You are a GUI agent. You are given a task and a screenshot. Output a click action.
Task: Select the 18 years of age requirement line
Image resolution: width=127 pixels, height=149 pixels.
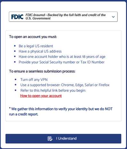[62, 57]
